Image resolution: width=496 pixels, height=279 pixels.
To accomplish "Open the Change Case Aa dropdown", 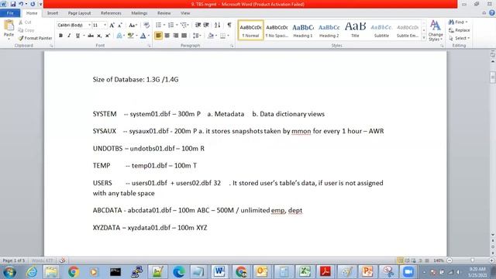I will click(x=133, y=25).
